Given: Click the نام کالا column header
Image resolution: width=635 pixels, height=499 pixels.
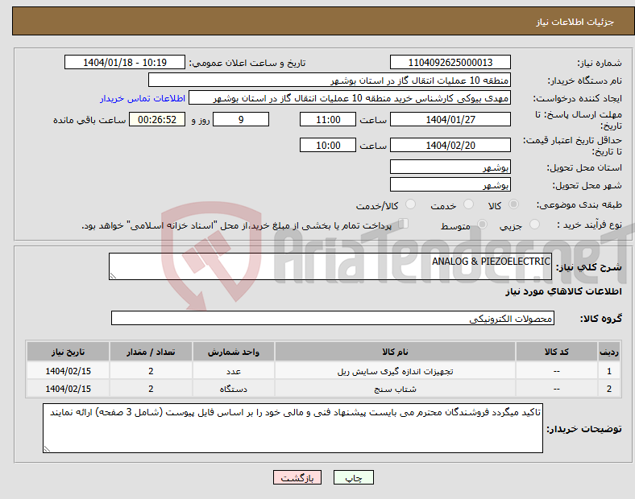Looking at the screenshot, I should tap(395, 352).
